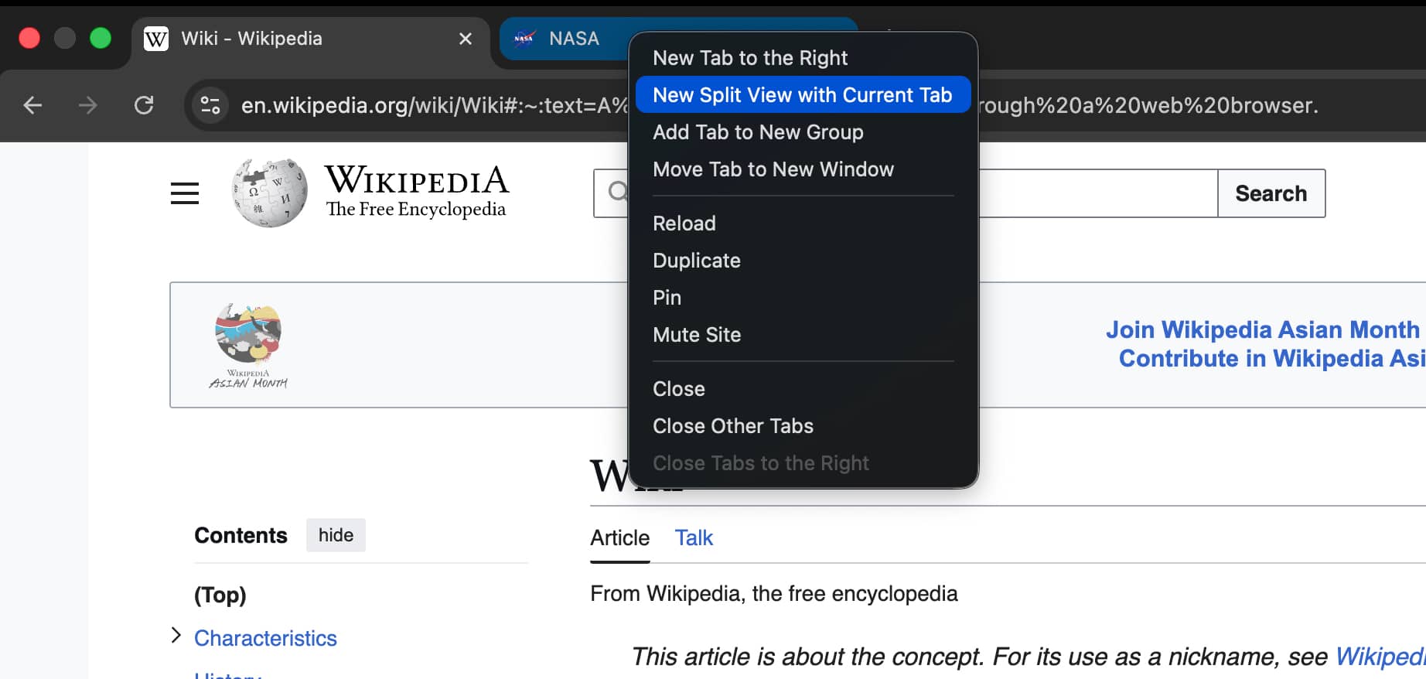Close the Wiki - Wikipedia tab
Image resolution: width=1426 pixels, height=679 pixels.
(x=465, y=39)
